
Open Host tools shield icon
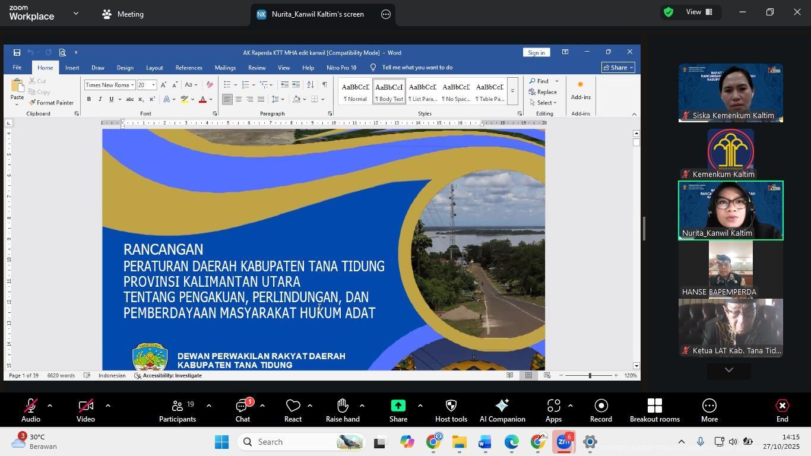(451, 410)
